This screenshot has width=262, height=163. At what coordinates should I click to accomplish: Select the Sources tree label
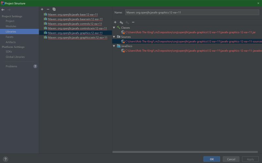coord(126,37)
